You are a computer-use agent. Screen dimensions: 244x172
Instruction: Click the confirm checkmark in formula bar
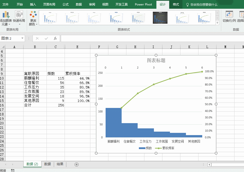pyautogui.click(x=46, y=38)
